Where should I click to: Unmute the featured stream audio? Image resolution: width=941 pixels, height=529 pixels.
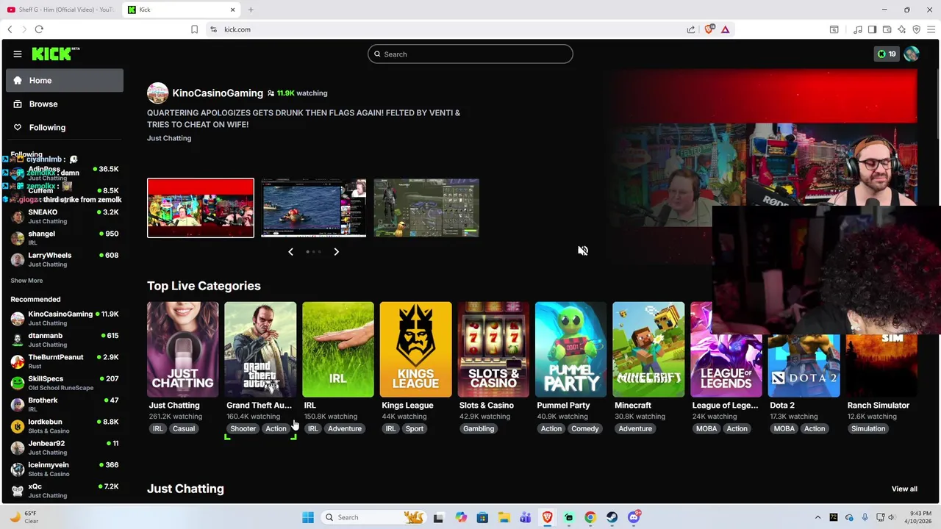pyautogui.click(x=583, y=251)
